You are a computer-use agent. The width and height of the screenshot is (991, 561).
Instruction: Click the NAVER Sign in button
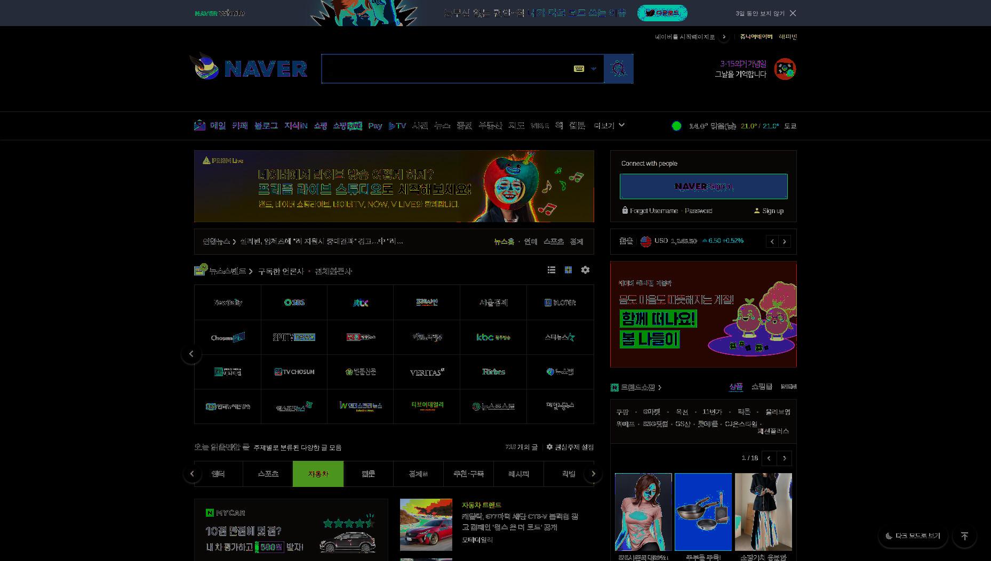pos(704,186)
